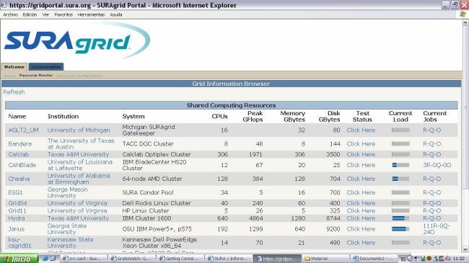This screenshot has height=263, width=469.
Task: Open the ksu-csgrid01 resource link
Action: point(19,243)
